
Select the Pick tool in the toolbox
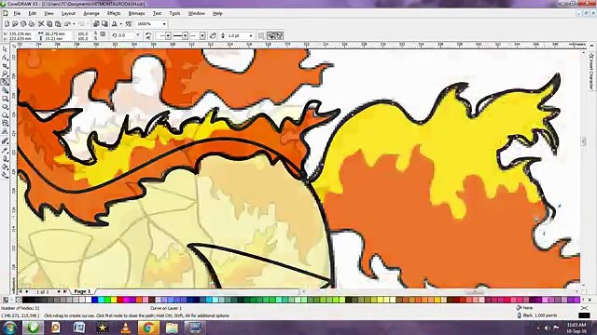pyautogui.click(x=5, y=49)
